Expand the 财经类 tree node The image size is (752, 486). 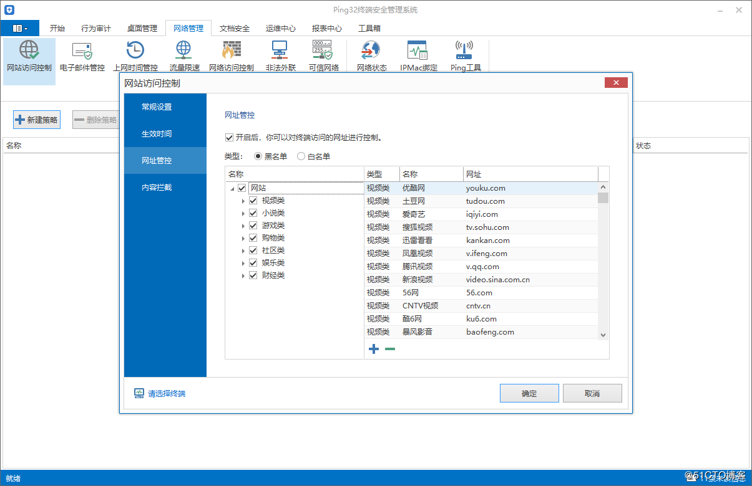243,275
